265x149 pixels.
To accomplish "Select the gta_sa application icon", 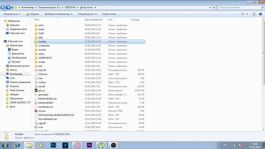I will [x=36, y=90].
